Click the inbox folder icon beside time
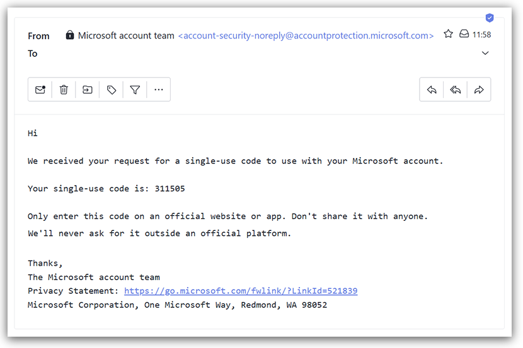The width and height of the screenshot is (523, 348). 464,34
